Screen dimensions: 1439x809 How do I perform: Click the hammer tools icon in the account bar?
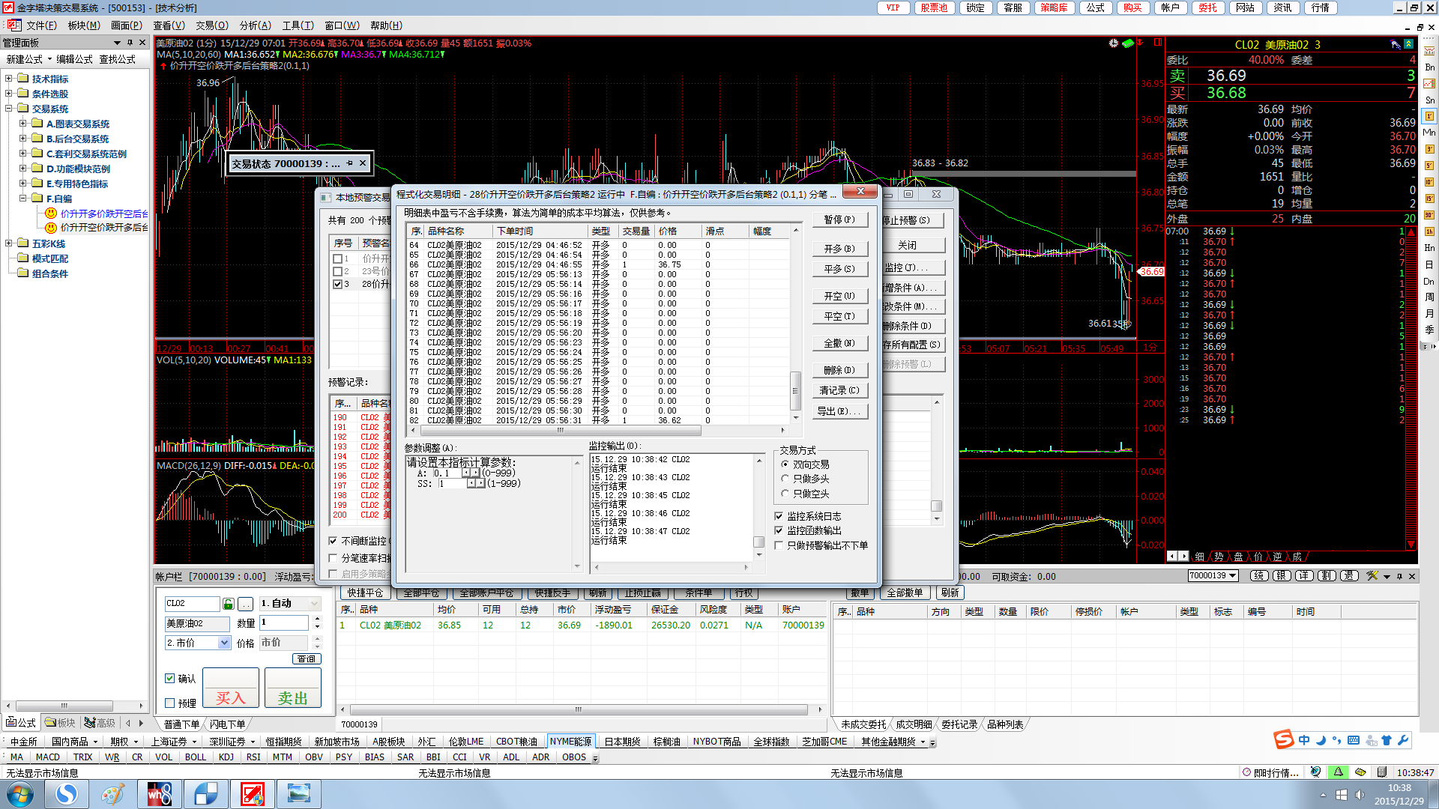tap(1372, 576)
